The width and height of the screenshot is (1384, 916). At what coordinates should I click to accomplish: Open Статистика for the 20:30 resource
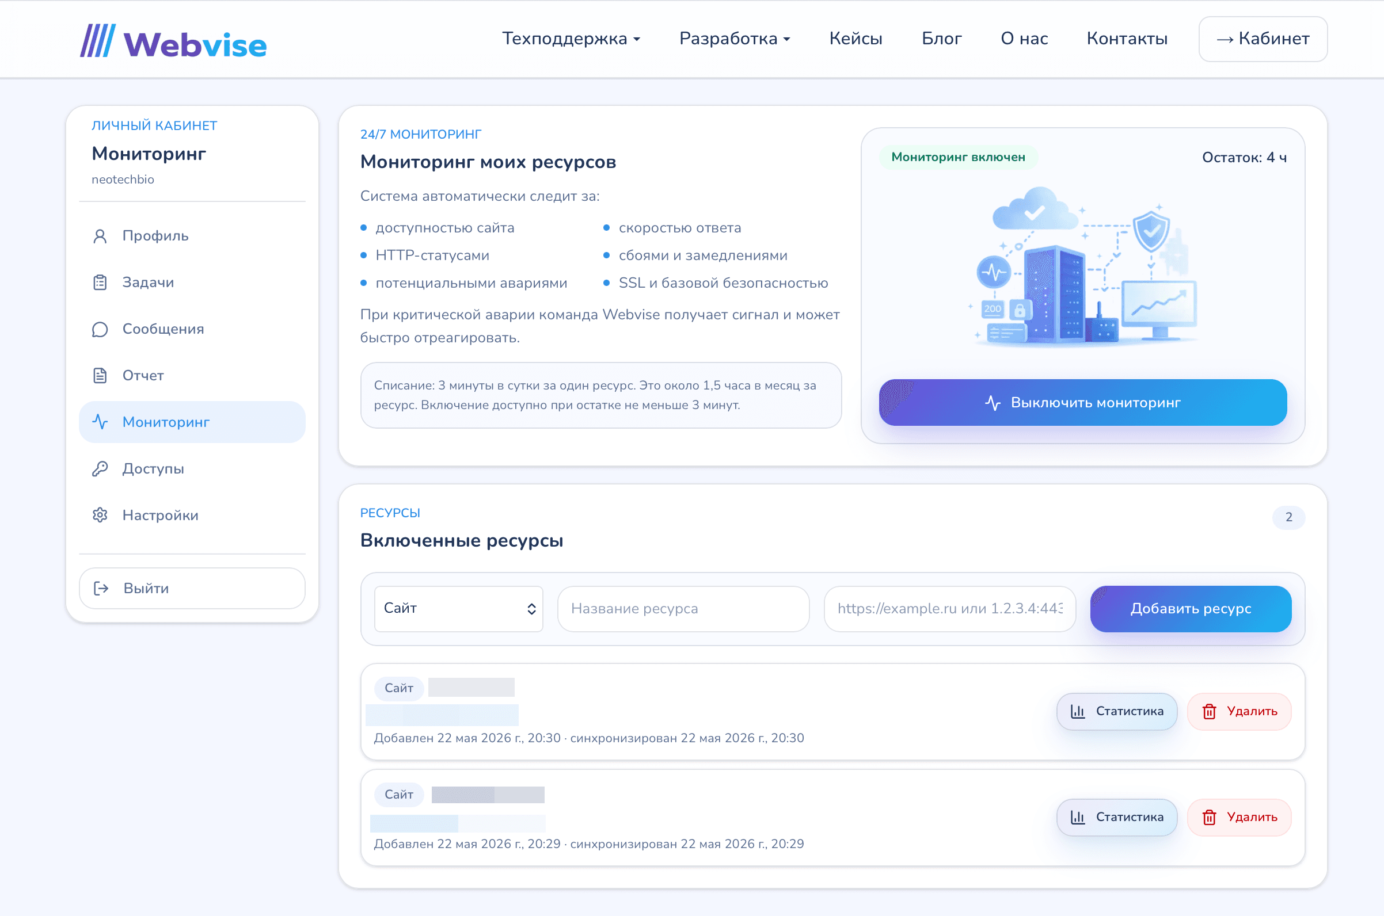point(1117,712)
